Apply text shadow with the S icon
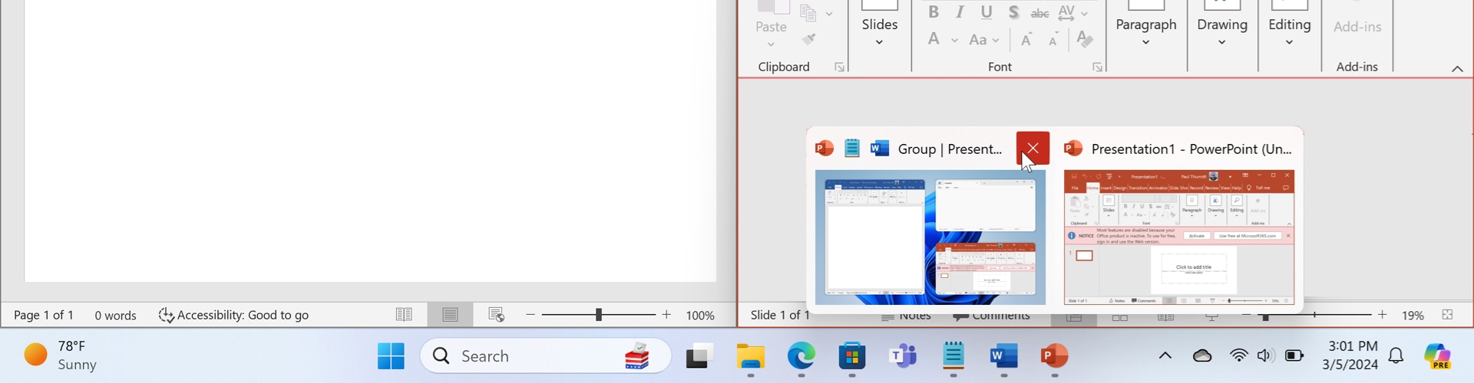Image resolution: width=1474 pixels, height=383 pixels. click(1013, 12)
